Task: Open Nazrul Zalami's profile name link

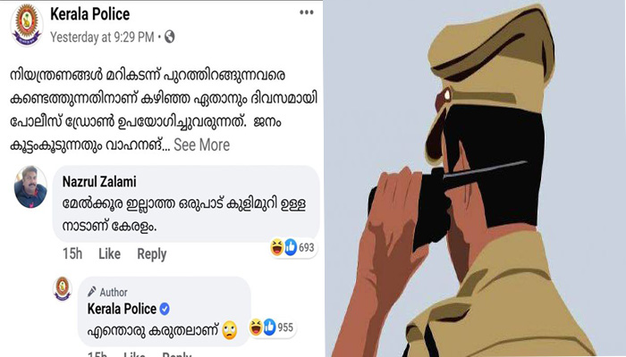Action: [99, 182]
